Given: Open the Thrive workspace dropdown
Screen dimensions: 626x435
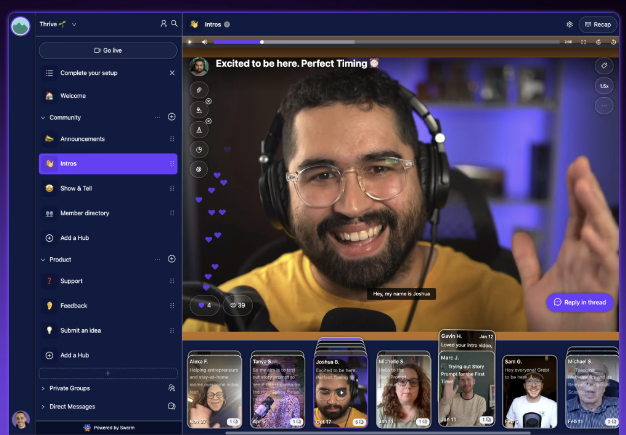Looking at the screenshot, I should [74, 24].
